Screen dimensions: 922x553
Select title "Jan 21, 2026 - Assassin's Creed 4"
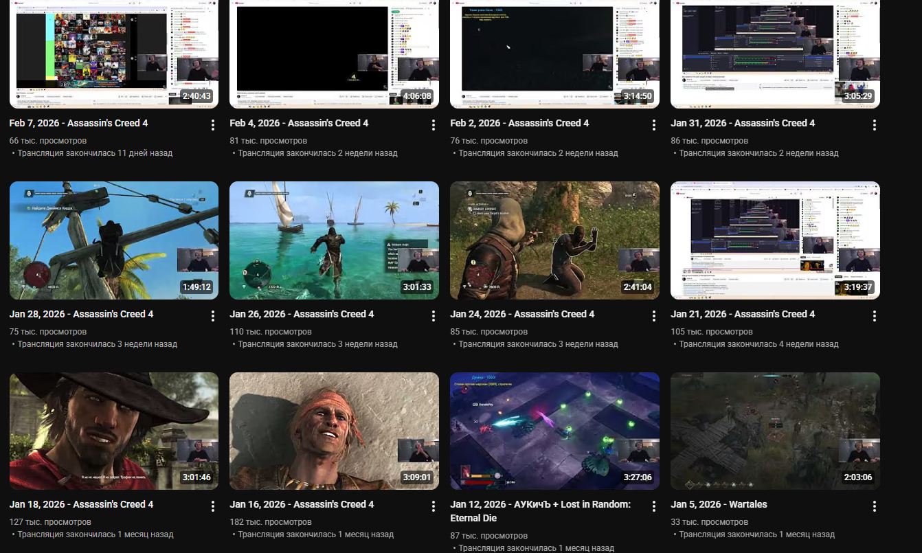(x=743, y=314)
